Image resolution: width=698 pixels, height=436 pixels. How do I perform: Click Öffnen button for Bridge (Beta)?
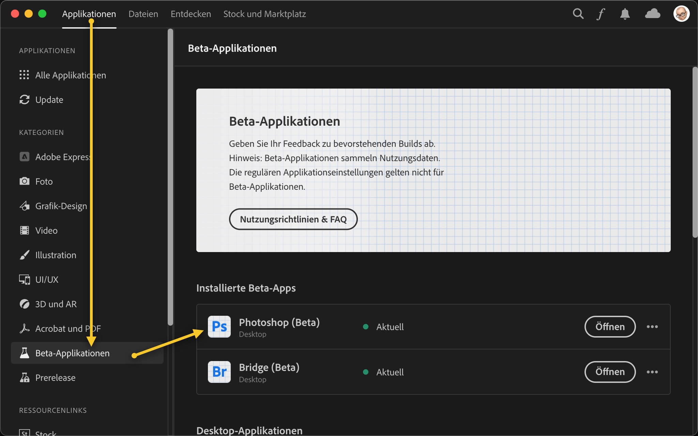tap(610, 372)
